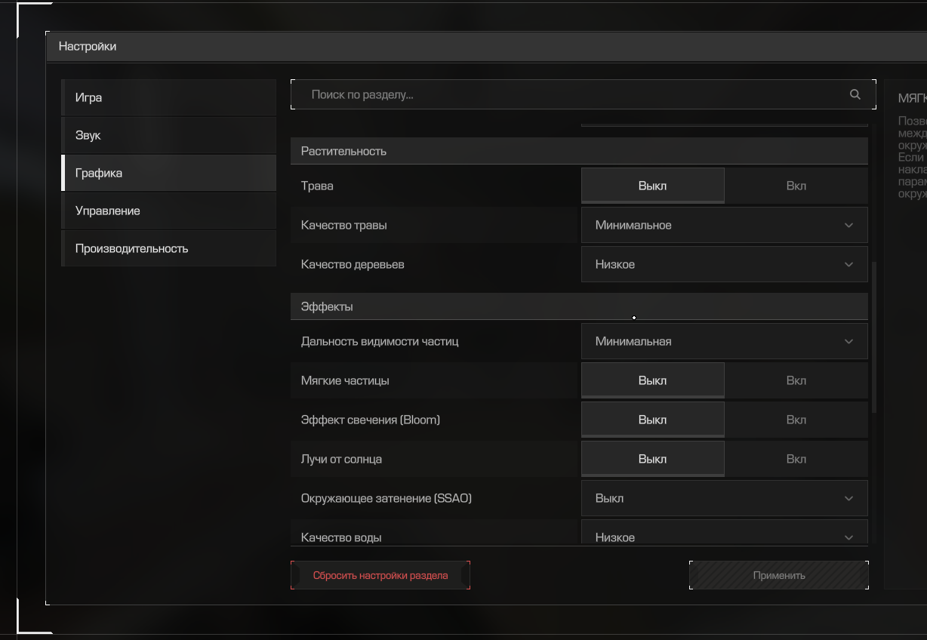This screenshot has width=927, height=640.
Task: Click the Применить button
Action: (779, 575)
